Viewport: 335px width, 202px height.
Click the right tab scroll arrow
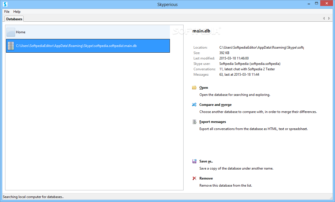[329, 18]
